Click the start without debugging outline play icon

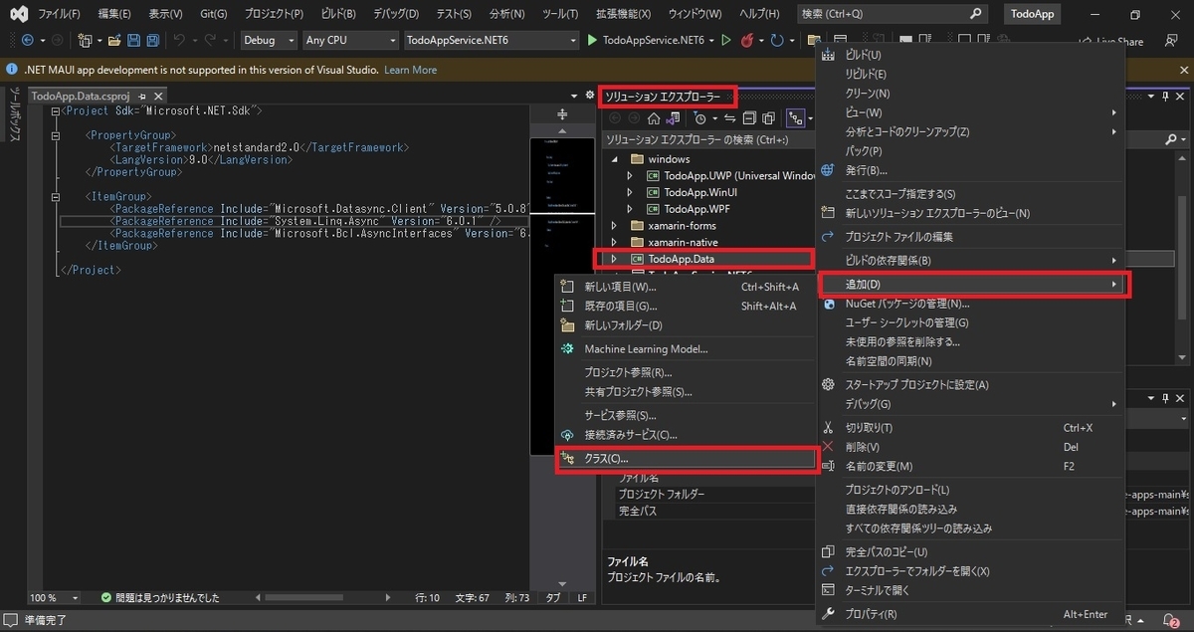(x=726, y=41)
